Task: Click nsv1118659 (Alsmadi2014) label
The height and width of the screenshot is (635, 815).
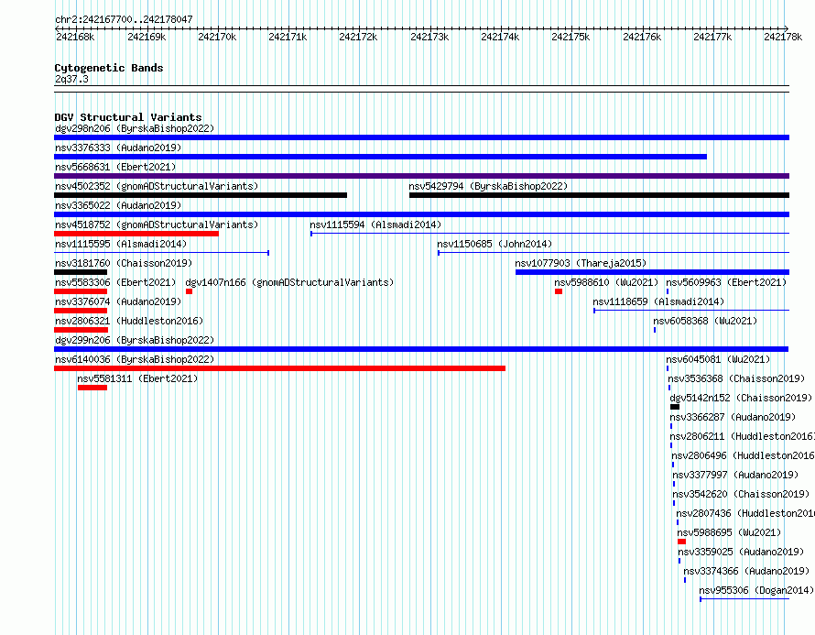Action: pos(658,301)
